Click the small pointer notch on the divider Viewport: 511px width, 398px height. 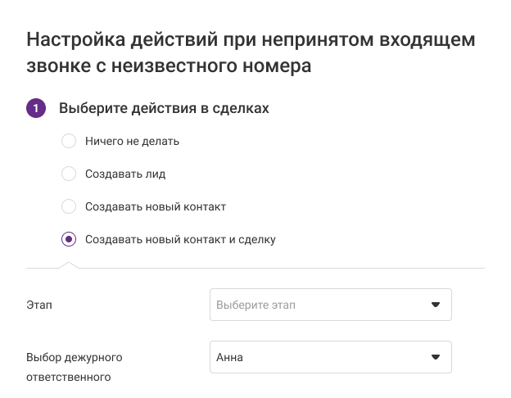tap(69, 264)
